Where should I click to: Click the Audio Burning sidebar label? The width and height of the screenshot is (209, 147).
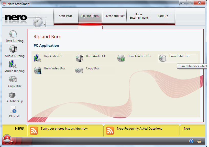click(15, 56)
